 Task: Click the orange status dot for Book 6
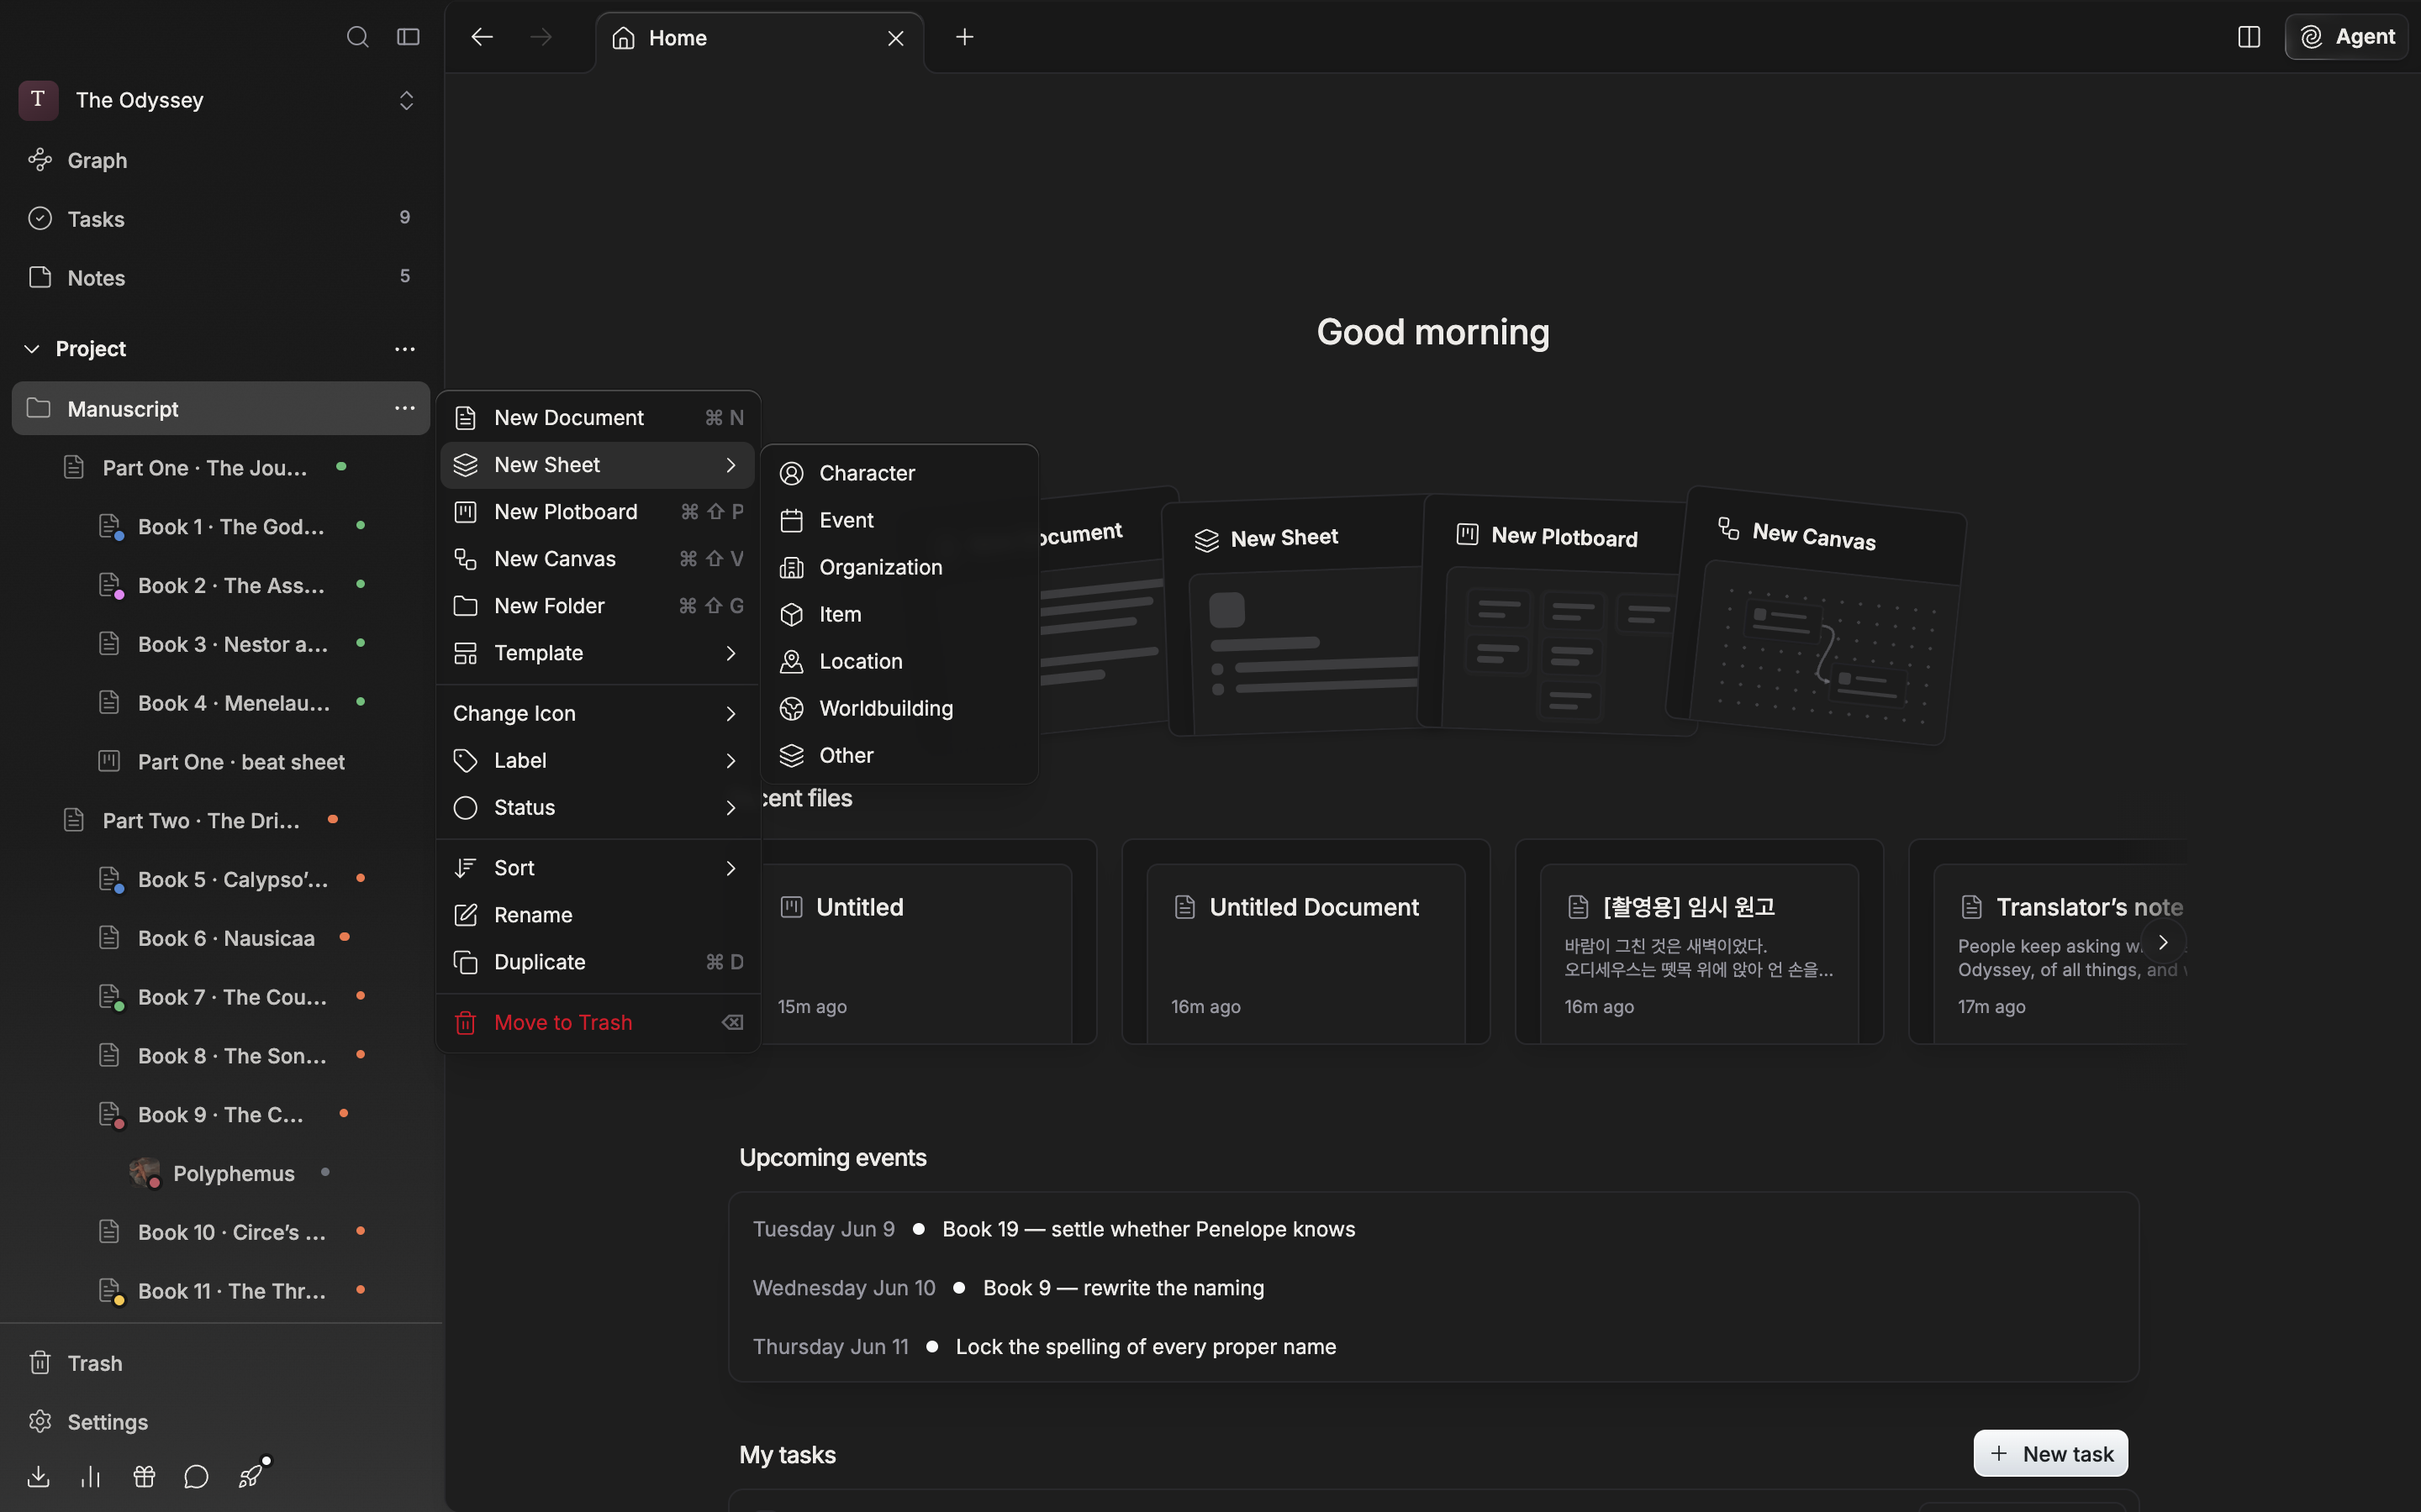344,937
